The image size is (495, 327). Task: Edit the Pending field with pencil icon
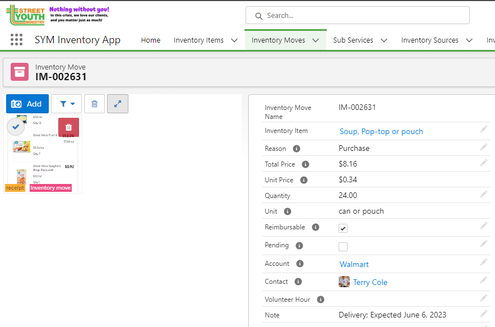[484, 243]
